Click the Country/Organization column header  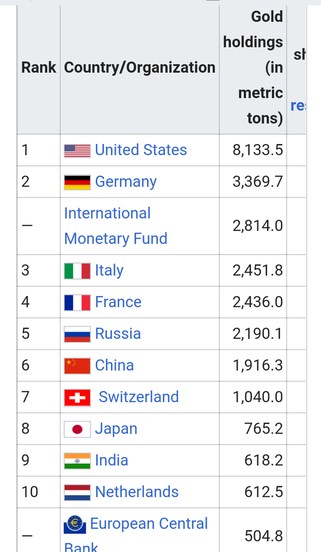[x=140, y=67]
